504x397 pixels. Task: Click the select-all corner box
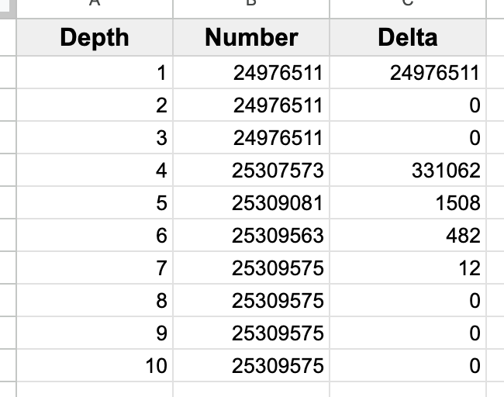(8, 5)
